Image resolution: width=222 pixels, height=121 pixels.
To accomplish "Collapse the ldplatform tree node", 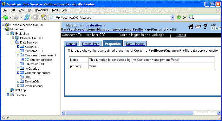I will [3, 29].
